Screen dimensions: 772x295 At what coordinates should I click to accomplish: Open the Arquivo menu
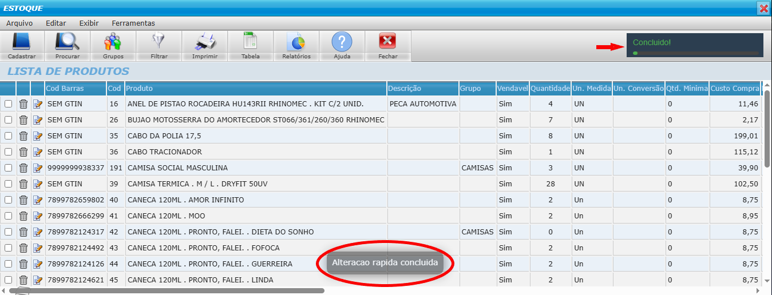pyautogui.click(x=19, y=23)
